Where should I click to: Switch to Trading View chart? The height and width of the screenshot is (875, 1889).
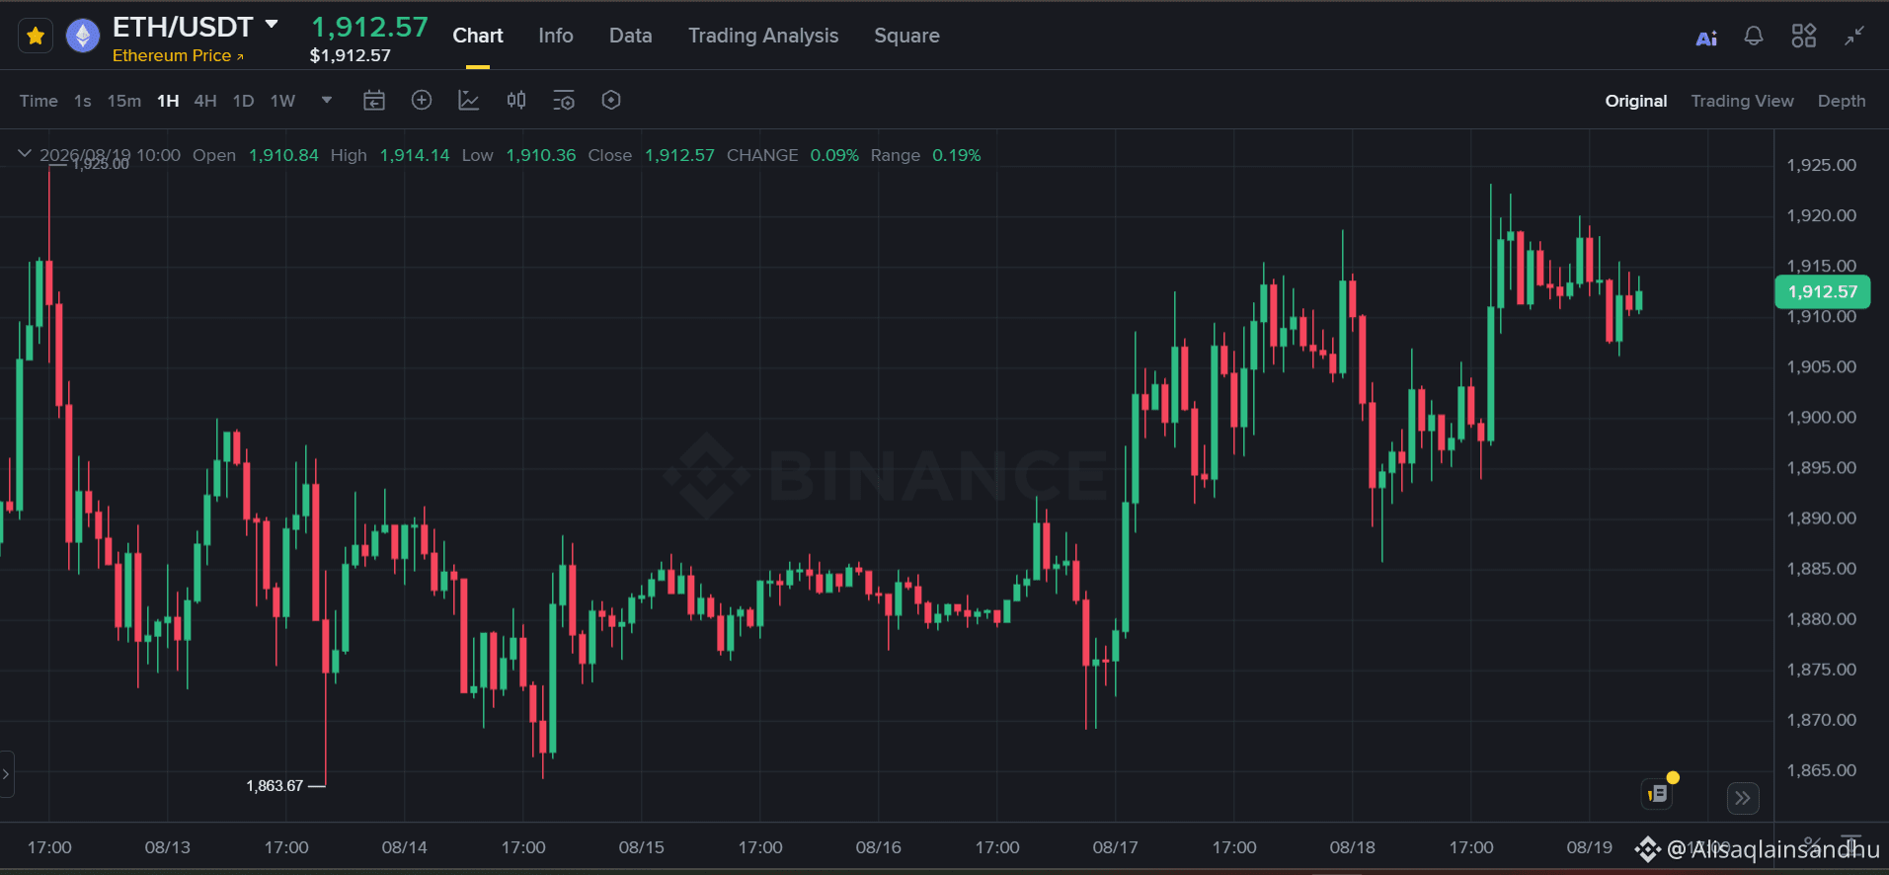click(x=1742, y=101)
